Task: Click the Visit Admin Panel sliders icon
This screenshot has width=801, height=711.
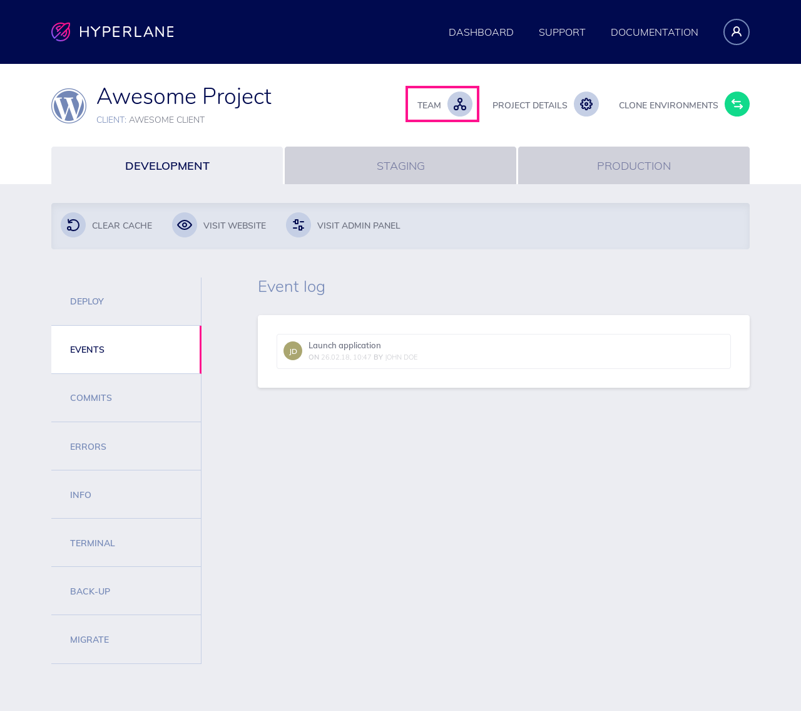Action: (x=298, y=225)
